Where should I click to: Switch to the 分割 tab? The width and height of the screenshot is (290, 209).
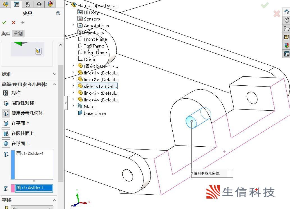click(x=18, y=33)
